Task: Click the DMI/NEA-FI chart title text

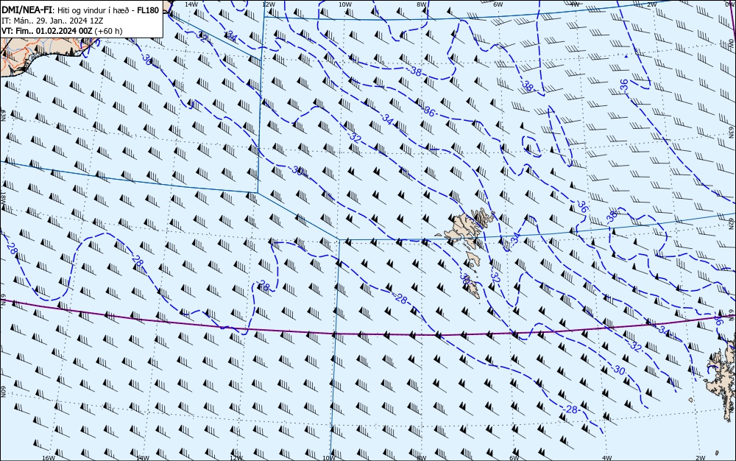Action: click(27, 10)
